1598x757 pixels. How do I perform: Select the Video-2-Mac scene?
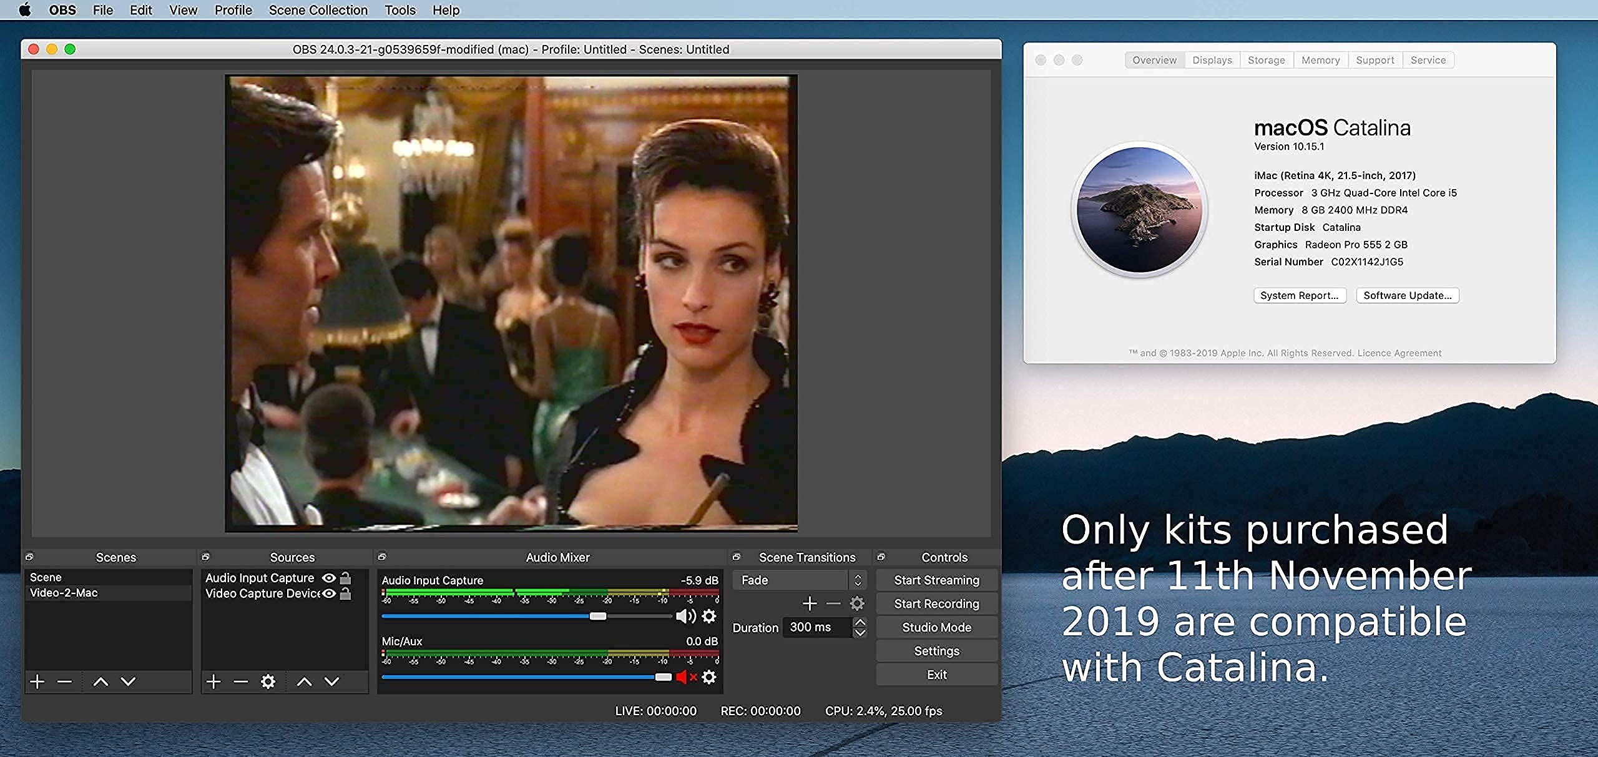108,593
